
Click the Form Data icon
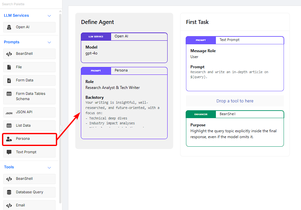9,80
